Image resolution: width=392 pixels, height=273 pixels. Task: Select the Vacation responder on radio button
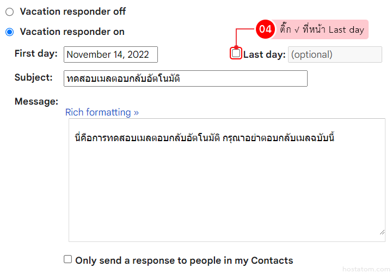[x=10, y=32]
